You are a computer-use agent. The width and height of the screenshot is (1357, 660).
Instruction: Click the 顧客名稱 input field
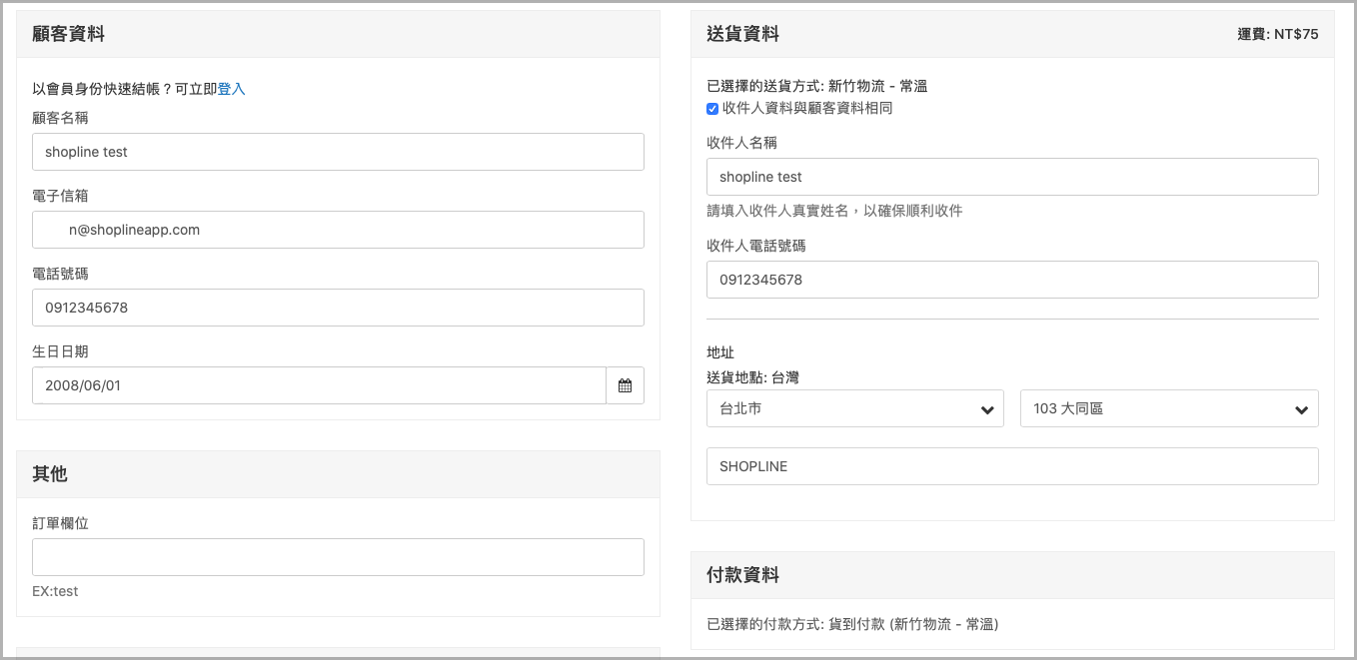click(x=338, y=152)
